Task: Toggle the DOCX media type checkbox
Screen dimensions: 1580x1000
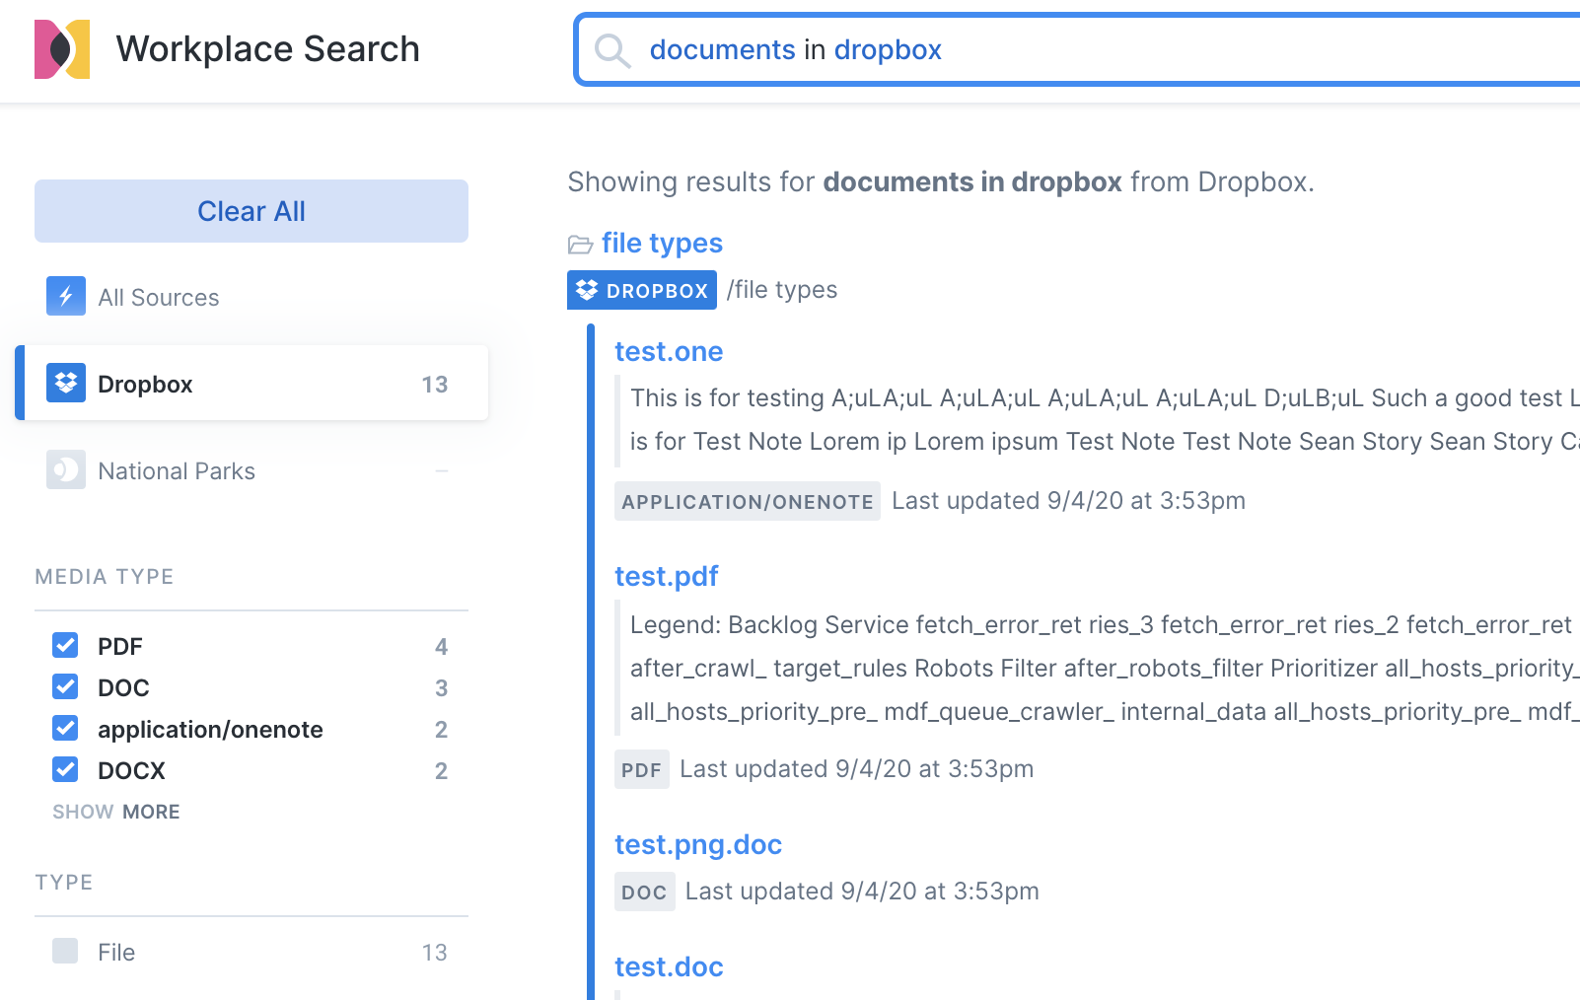Action: pos(65,769)
